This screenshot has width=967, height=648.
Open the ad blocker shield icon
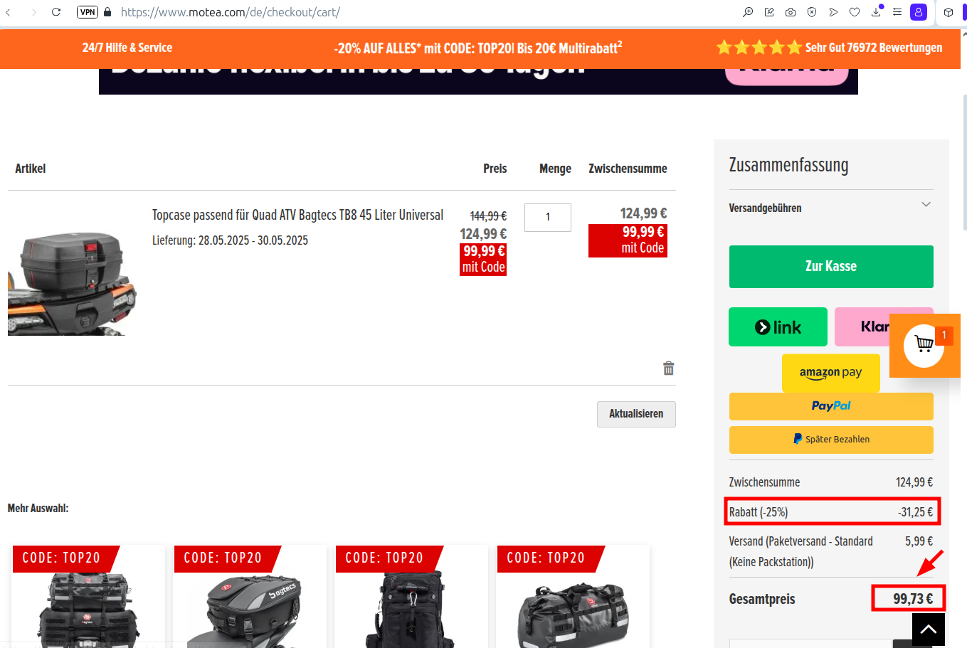(x=812, y=12)
